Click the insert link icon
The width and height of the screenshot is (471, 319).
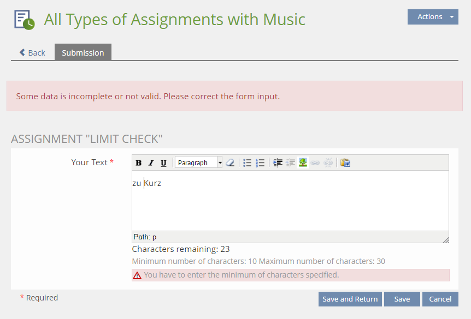[x=315, y=162]
